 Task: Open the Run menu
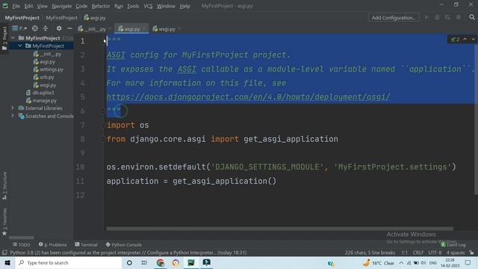click(119, 6)
